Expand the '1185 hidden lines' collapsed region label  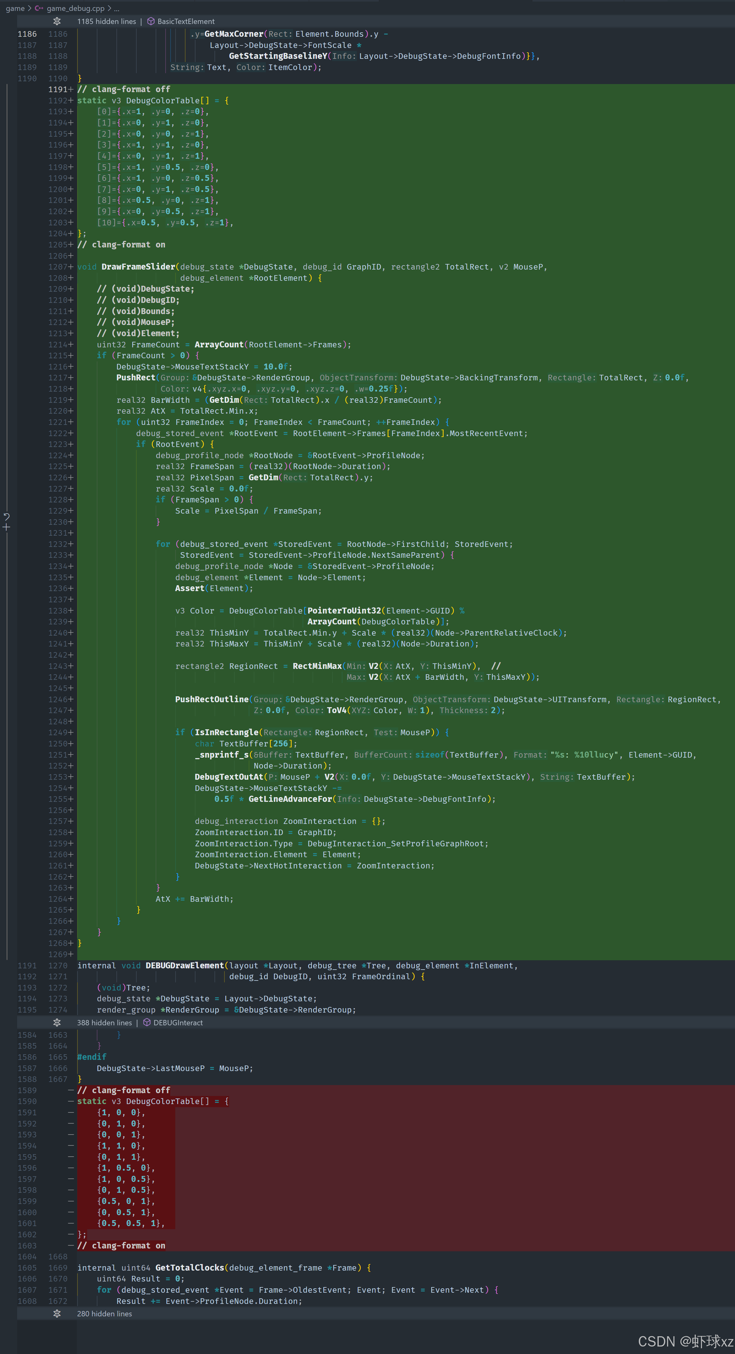(x=106, y=21)
